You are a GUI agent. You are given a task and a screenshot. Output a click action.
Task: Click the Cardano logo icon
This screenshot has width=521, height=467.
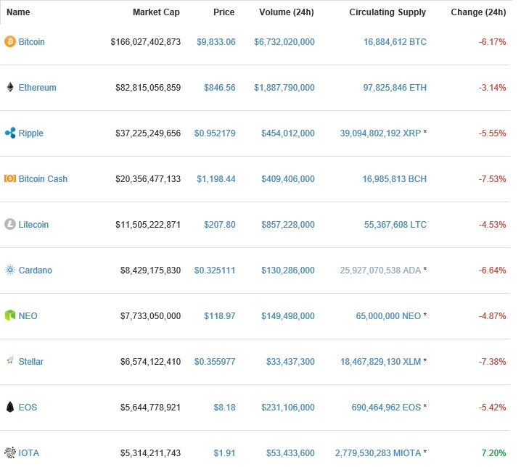(x=10, y=270)
